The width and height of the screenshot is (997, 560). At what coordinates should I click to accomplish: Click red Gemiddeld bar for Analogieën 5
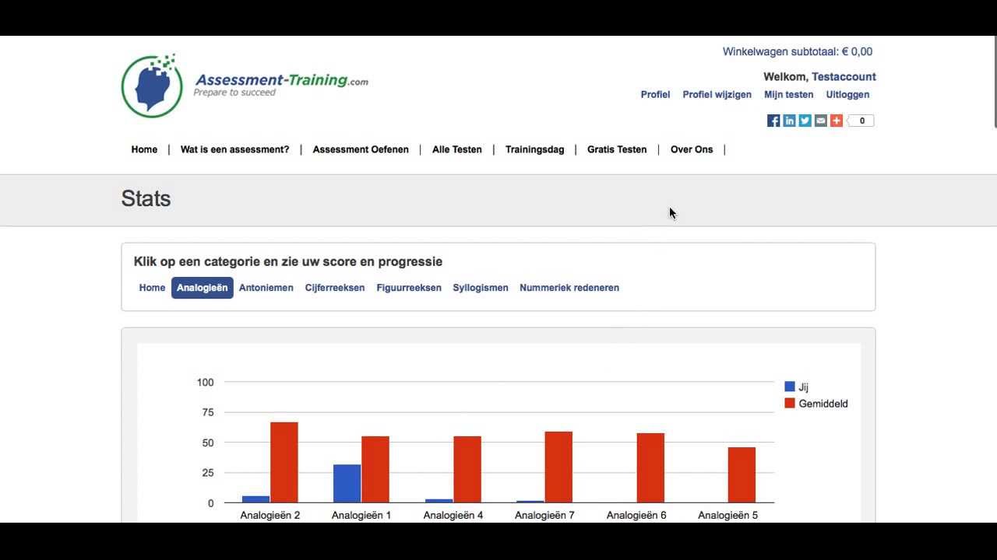coord(742,475)
